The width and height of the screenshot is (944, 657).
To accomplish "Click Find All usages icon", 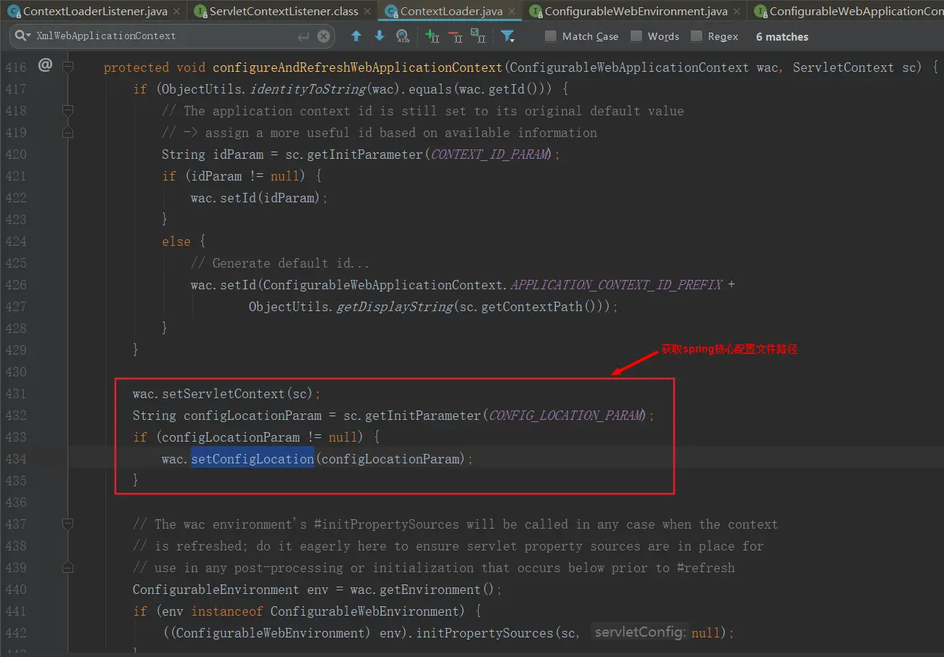I will tap(403, 36).
